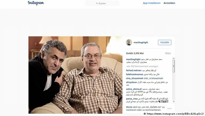Open manihaghighi profile avatar picture

click(129, 42)
